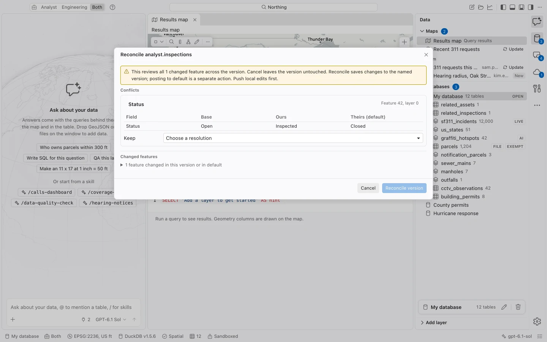
Task: Click the Reconcile version button
Action: click(x=404, y=188)
